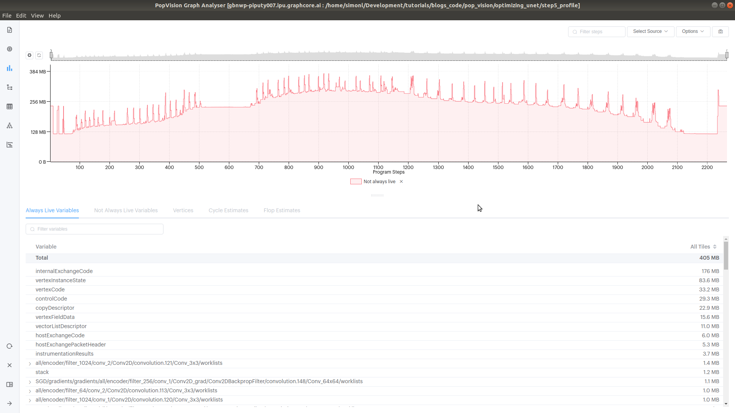
Task: Click the reset zoom icon beside gear
Action: coord(39,55)
